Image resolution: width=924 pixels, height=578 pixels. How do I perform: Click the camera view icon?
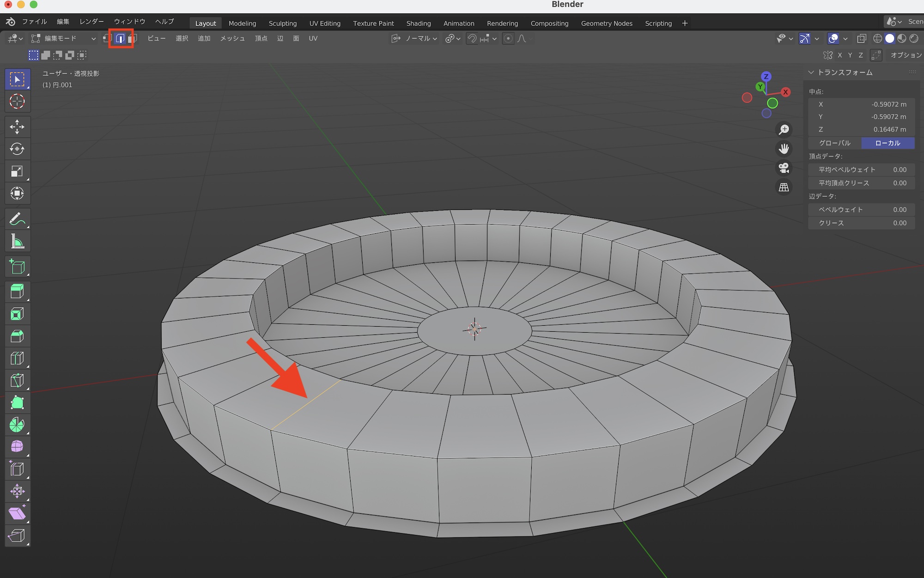coord(784,168)
